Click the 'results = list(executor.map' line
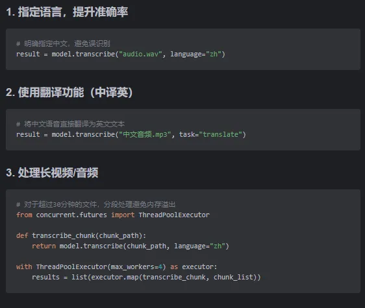 pos(146,277)
